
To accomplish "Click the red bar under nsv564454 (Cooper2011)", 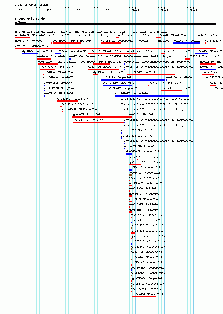I will click(144, 297).
